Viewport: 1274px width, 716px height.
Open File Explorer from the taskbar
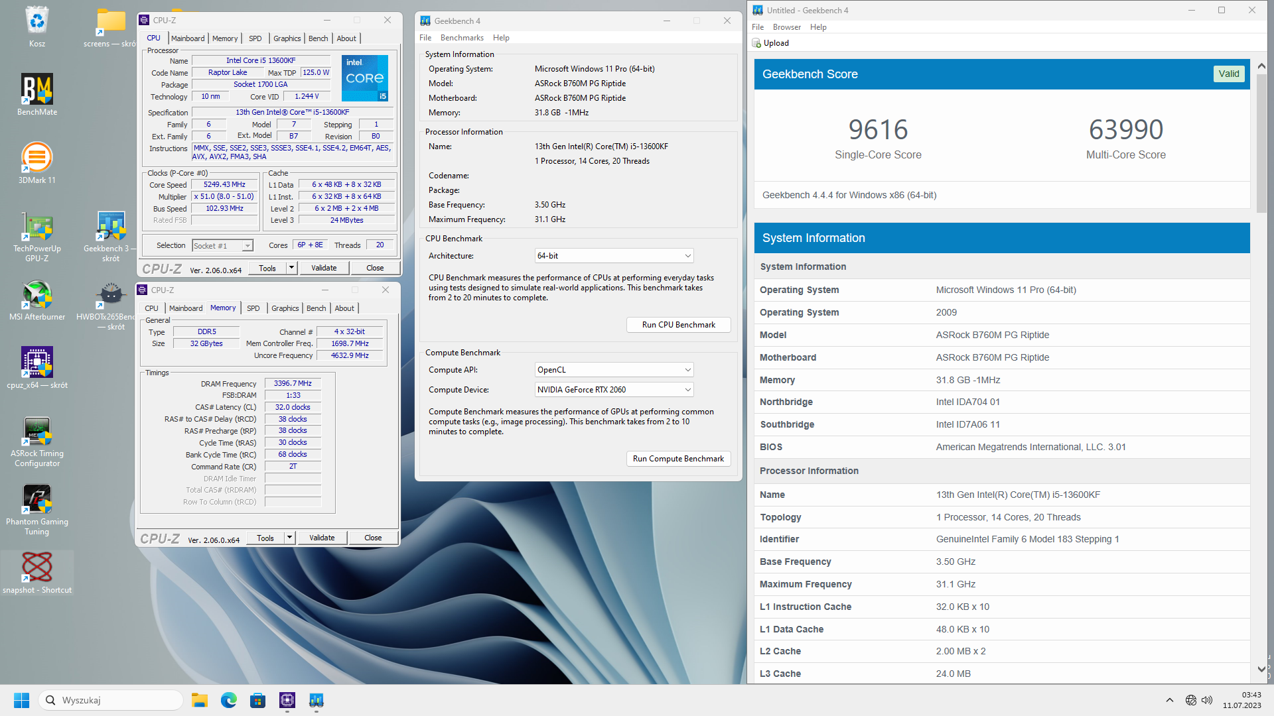pos(200,700)
